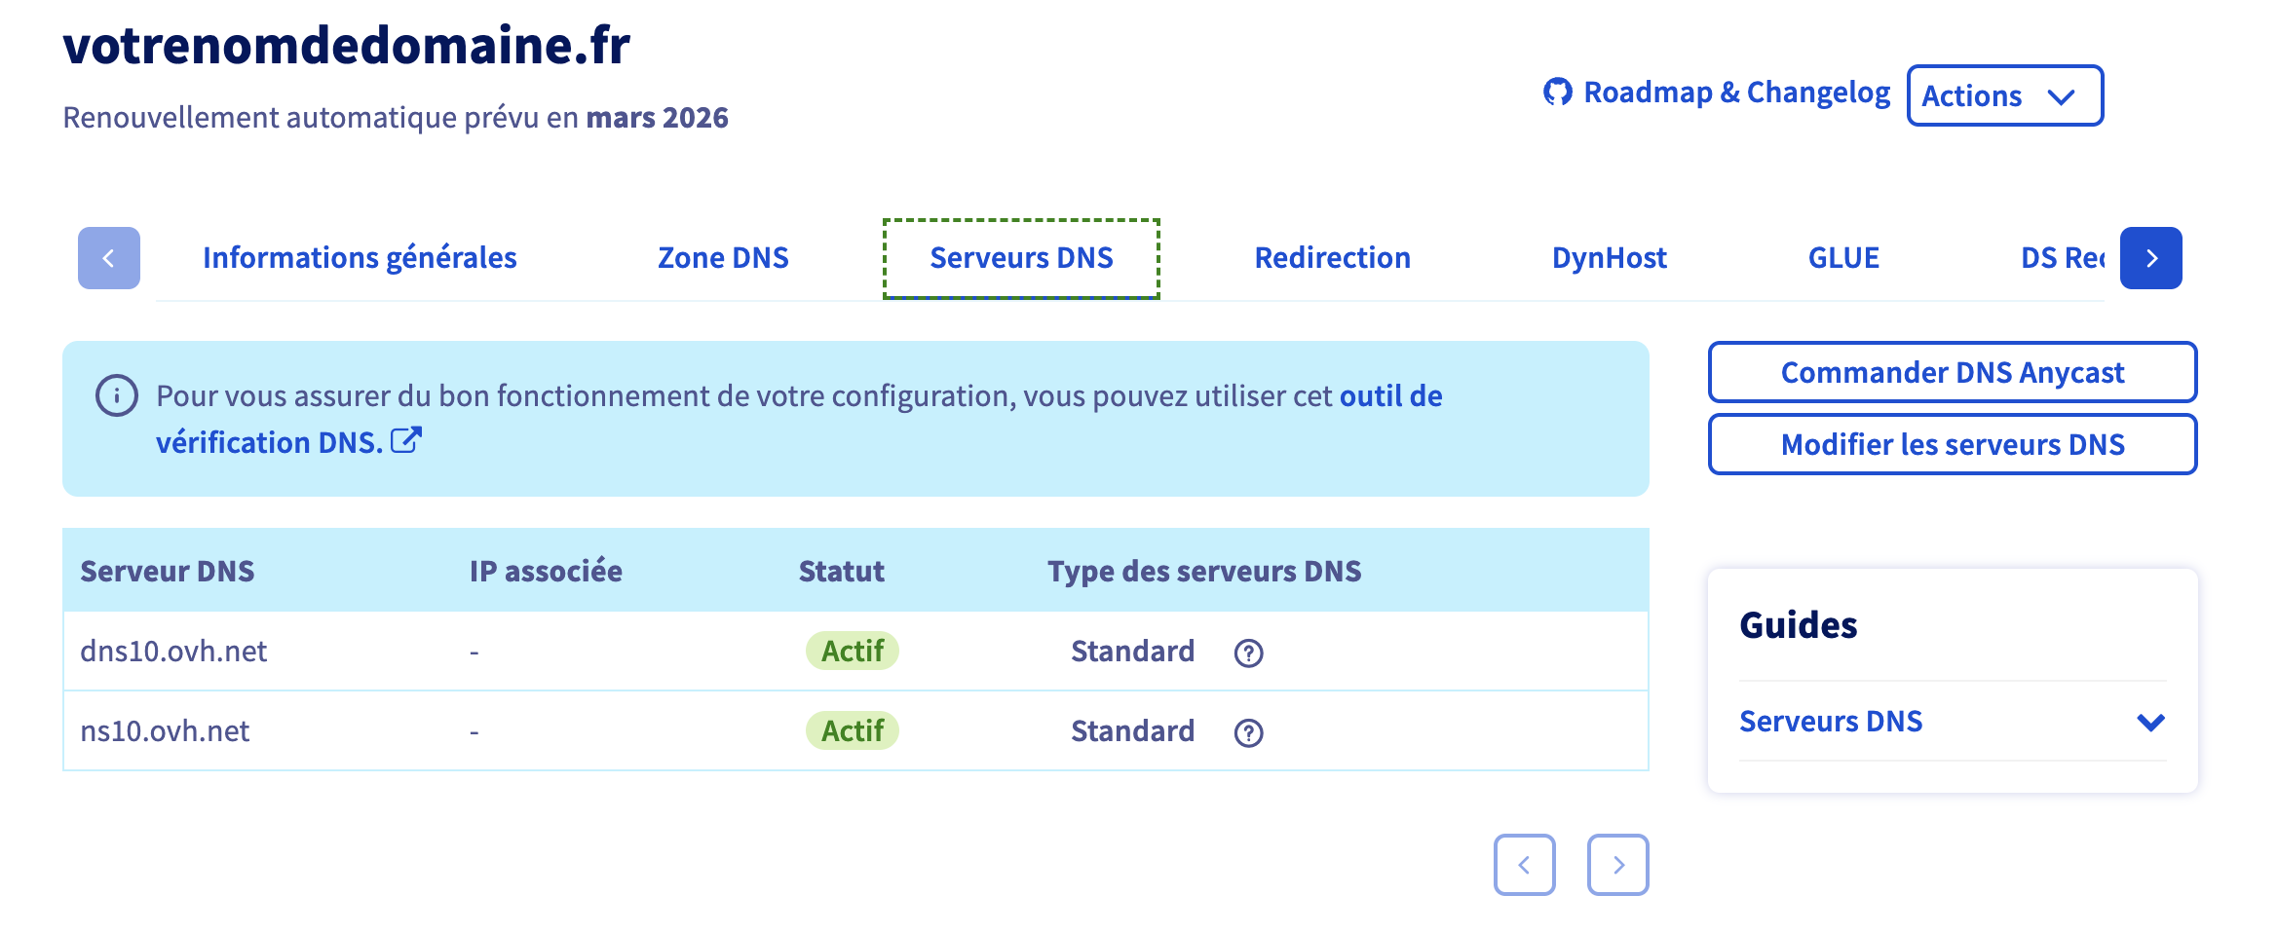Click the GitHub icon beside Roadmap & Changelog
Screen dimensions: 2278x933
pyautogui.click(x=1558, y=92)
